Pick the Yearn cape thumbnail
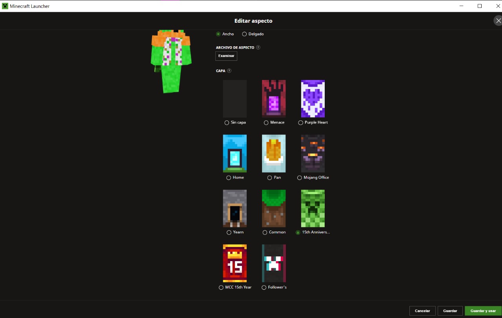This screenshot has width=502, height=318. tap(235, 209)
